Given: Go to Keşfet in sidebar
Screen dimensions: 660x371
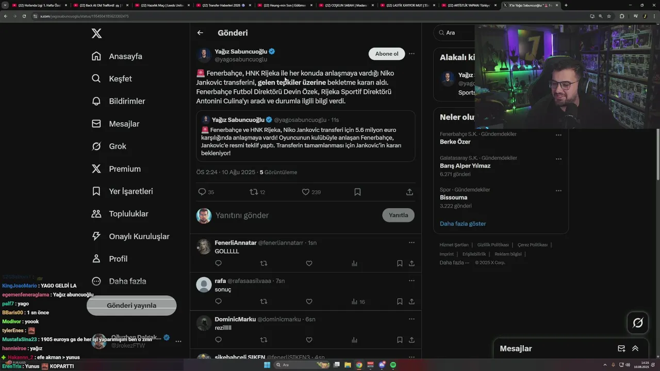Looking at the screenshot, I should 111,79.
